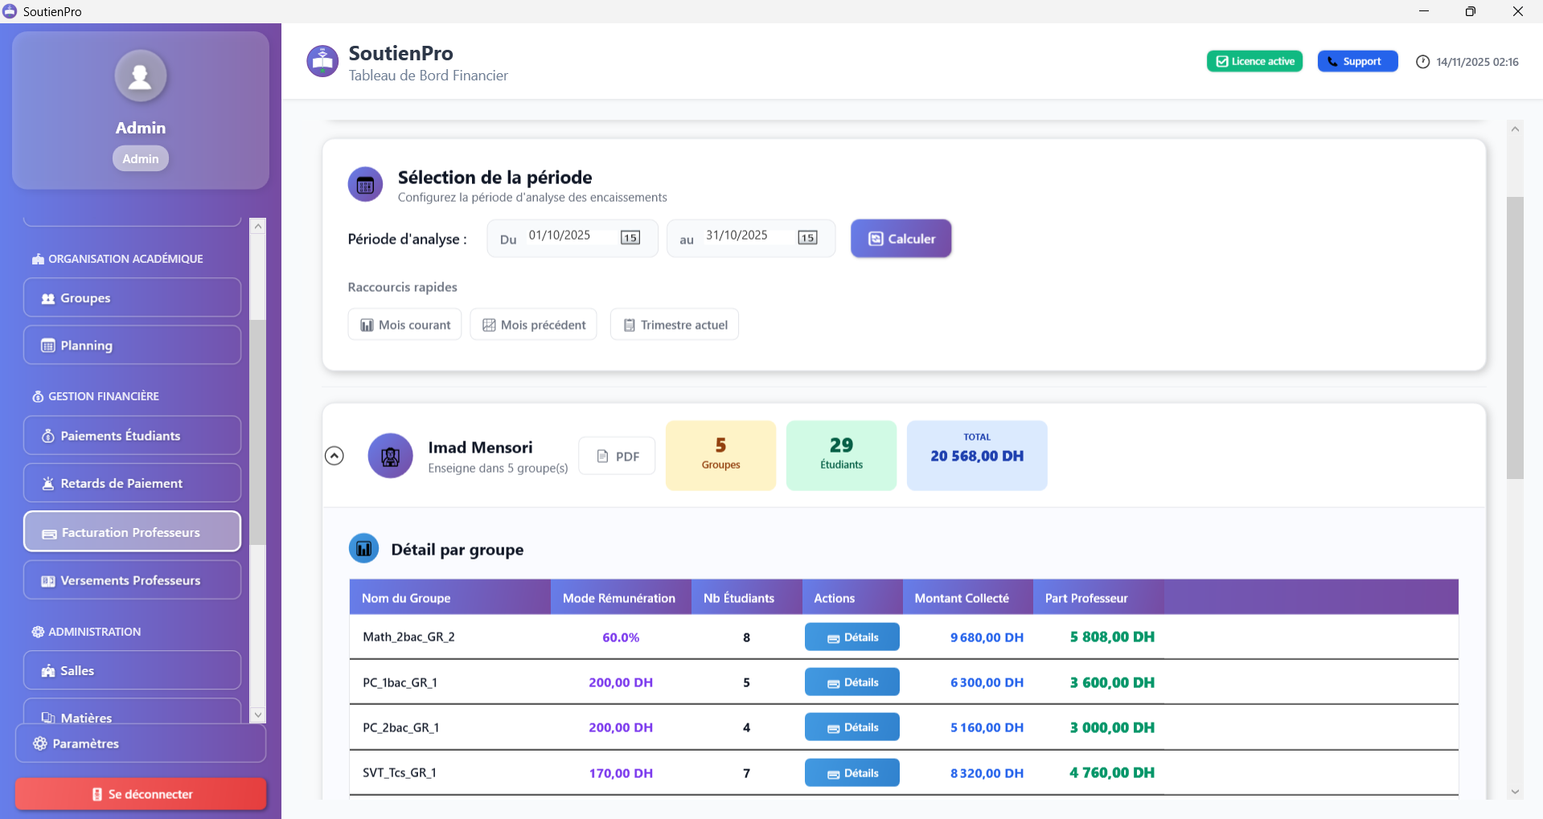The image size is (1543, 819).
Task: Click Imad Mensori's professor avatar
Action: pos(390,455)
